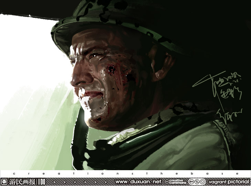Screen dimensions: 251x186
Task: Click the IDO label in the banner
Action: (x=42, y=182)
